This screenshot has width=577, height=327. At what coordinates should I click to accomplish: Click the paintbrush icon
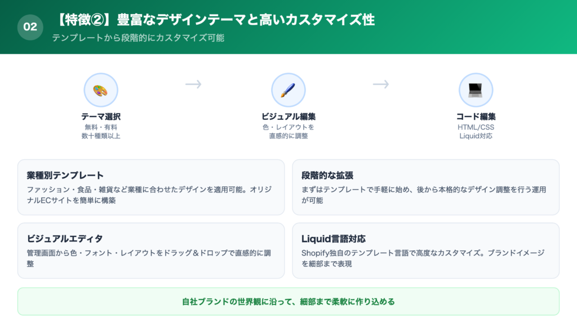click(288, 90)
